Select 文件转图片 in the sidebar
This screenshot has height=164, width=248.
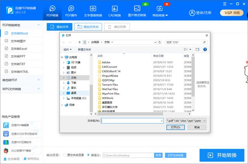[x=22, y=41]
